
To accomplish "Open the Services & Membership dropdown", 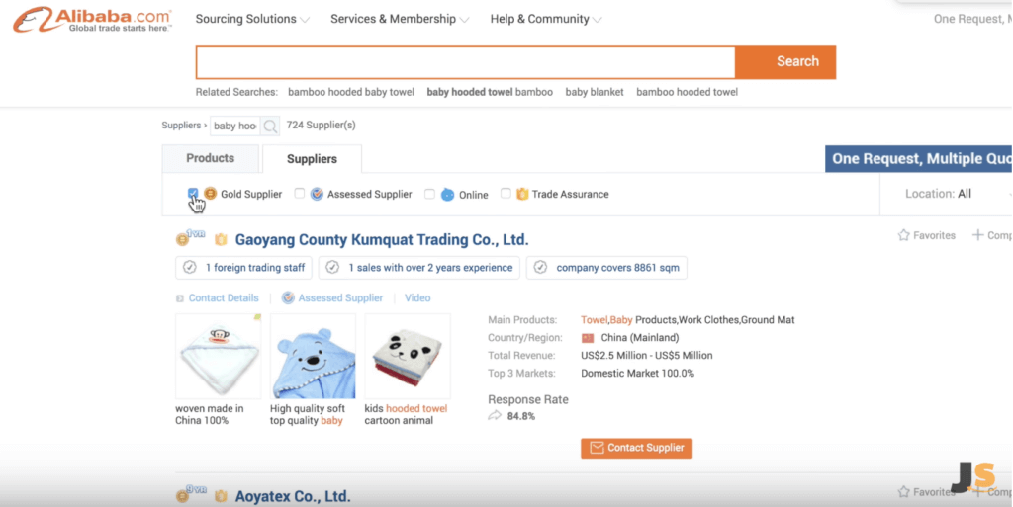I will (400, 20).
